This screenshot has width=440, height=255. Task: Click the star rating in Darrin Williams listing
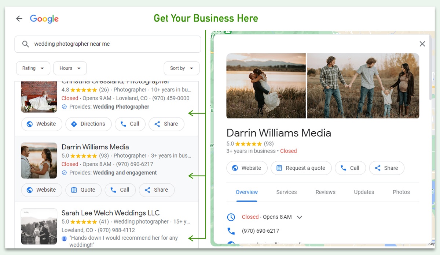[x=84, y=156]
